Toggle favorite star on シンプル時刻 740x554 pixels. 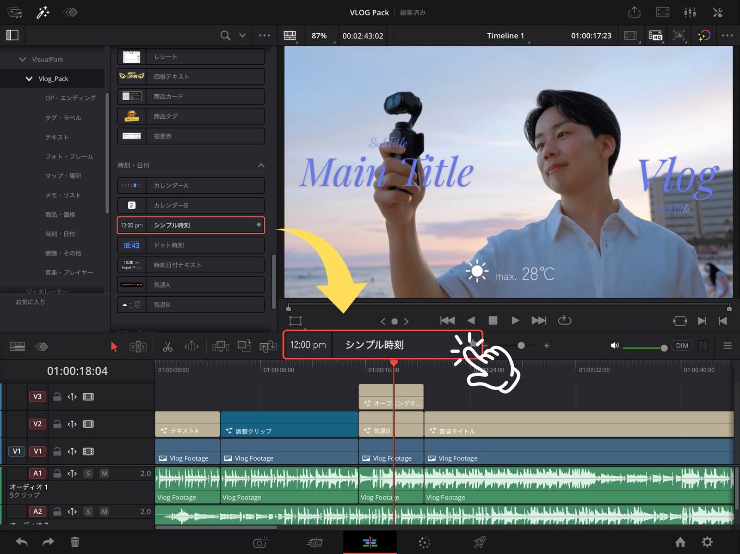[x=259, y=225]
